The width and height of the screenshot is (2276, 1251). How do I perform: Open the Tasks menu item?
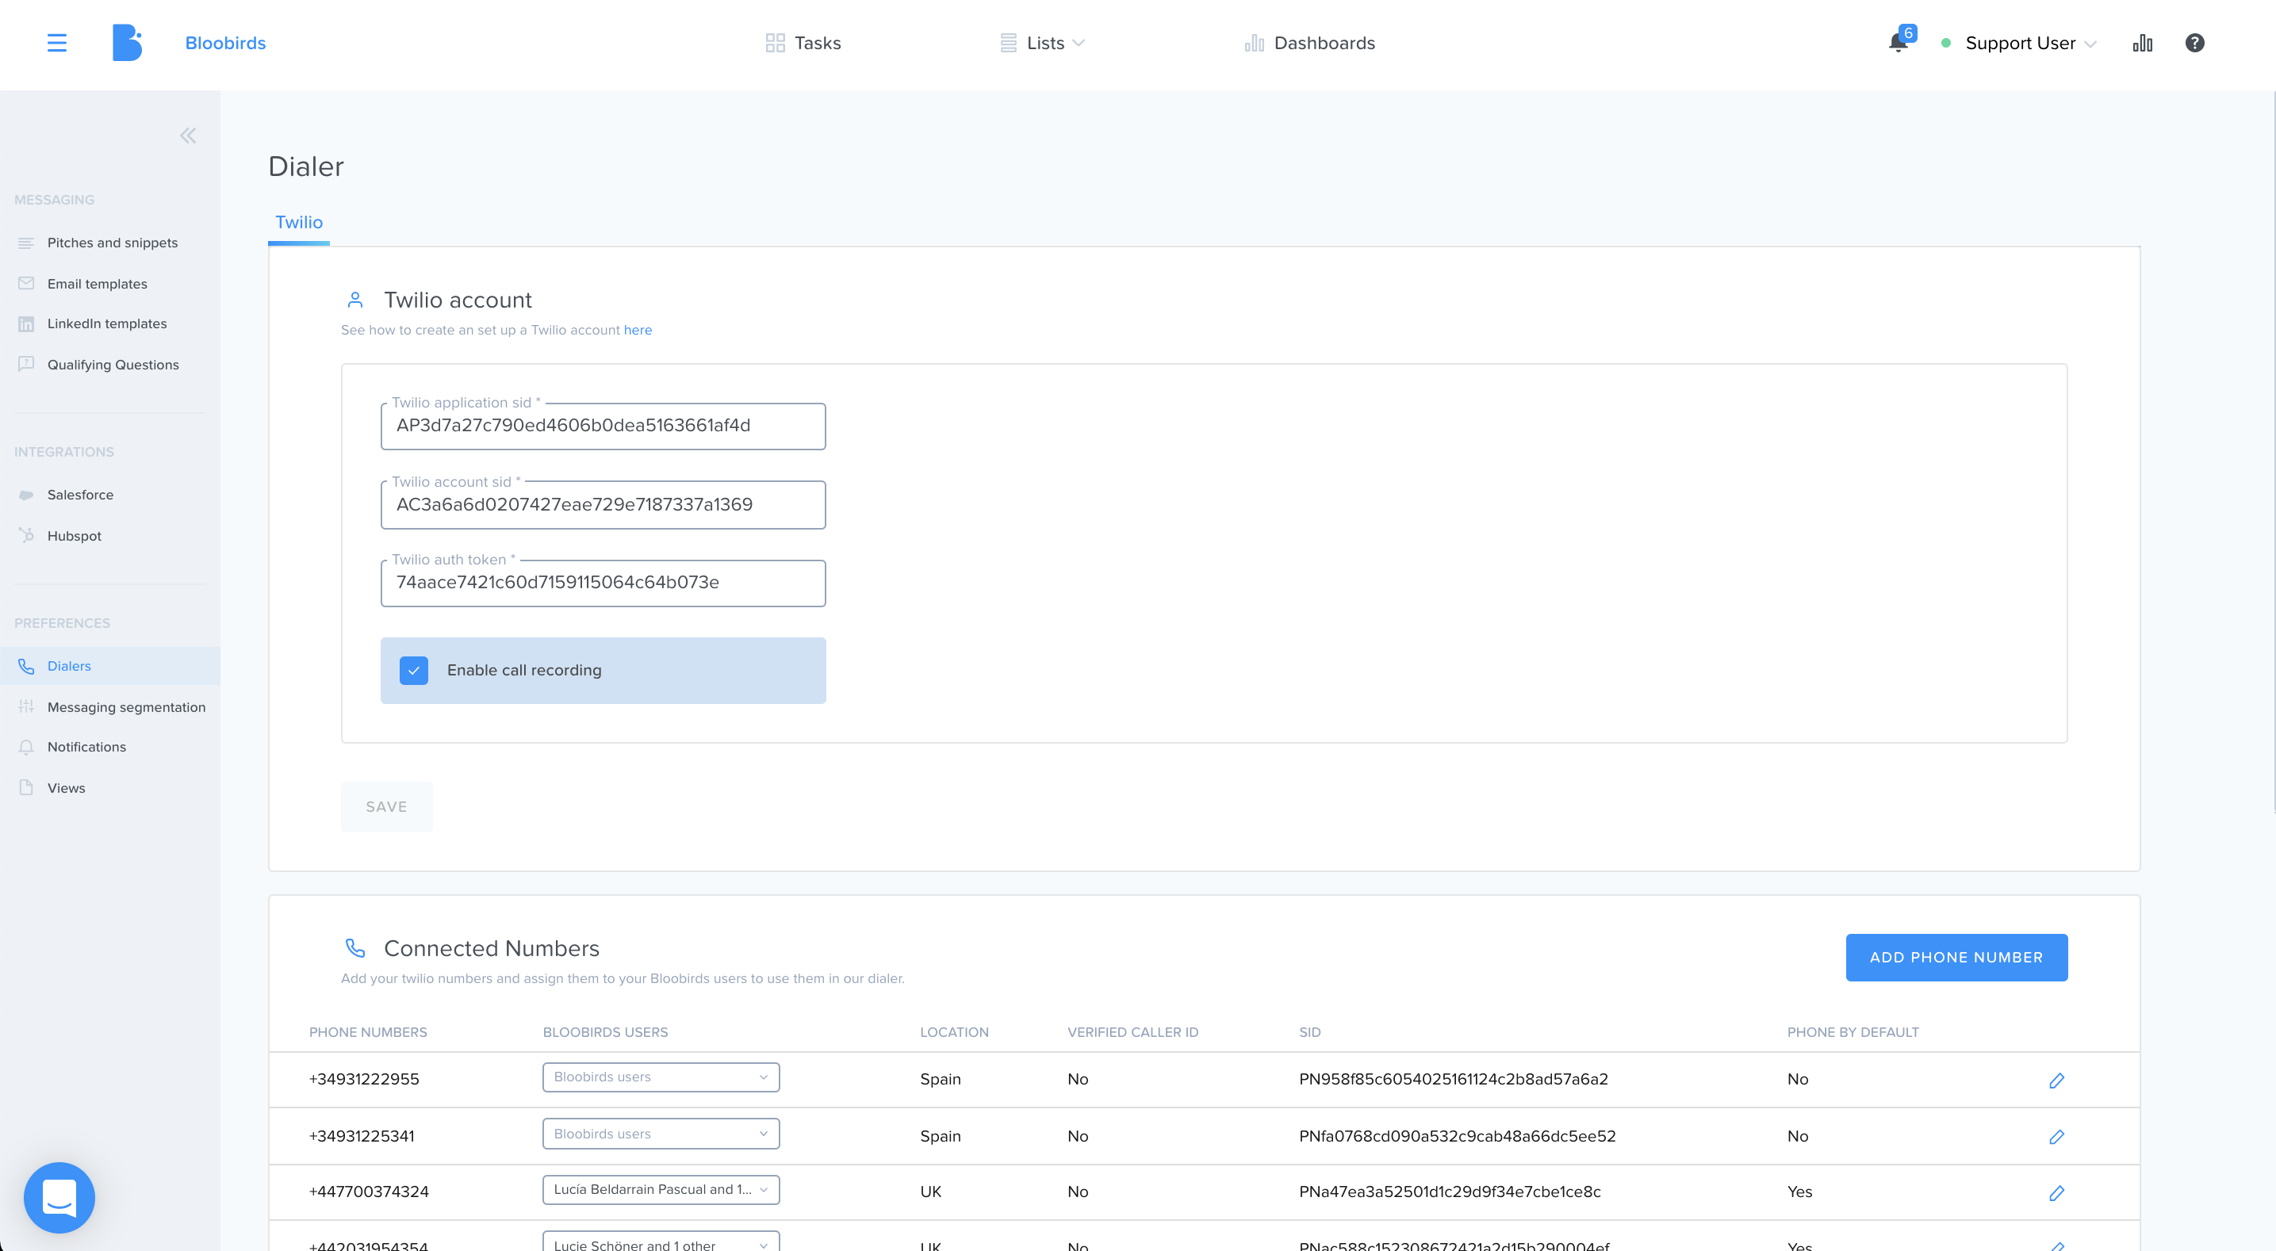click(x=803, y=42)
